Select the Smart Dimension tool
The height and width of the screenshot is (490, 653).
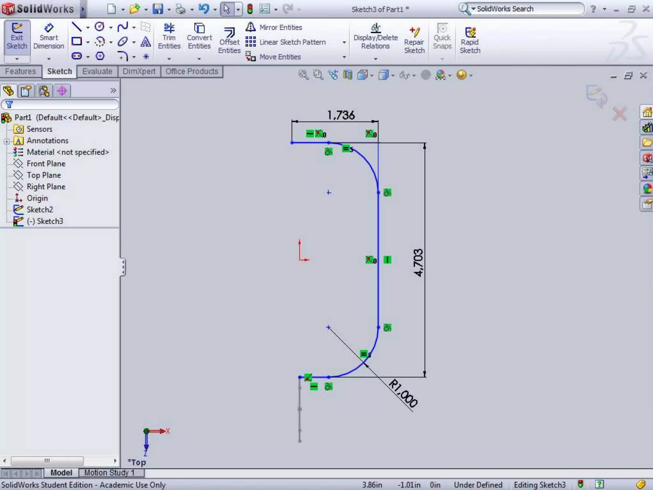pyautogui.click(x=48, y=36)
